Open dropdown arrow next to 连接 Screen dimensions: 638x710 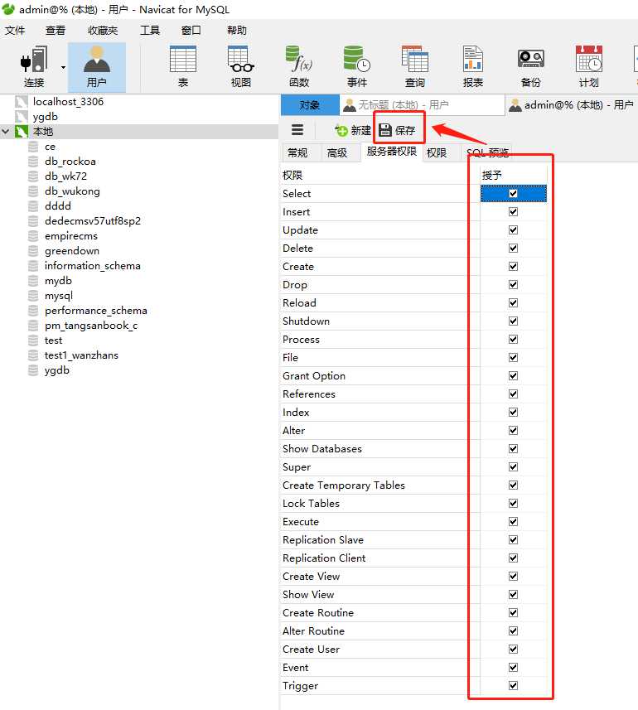click(x=64, y=67)
